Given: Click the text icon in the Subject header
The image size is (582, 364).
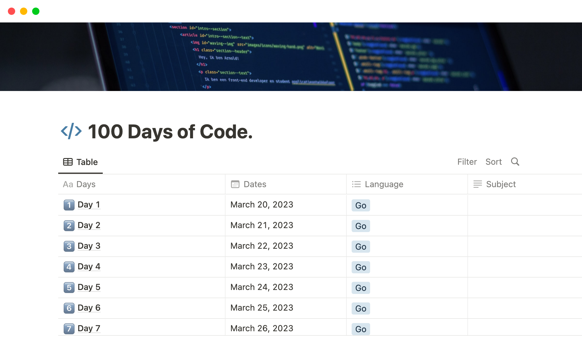Looking at the screenshot, I should pyautogui.click(x=477, y=184).
